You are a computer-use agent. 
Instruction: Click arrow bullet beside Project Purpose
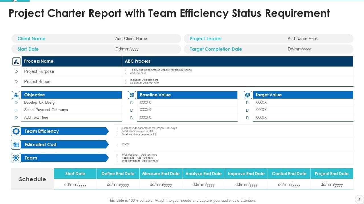coord(16,71)
